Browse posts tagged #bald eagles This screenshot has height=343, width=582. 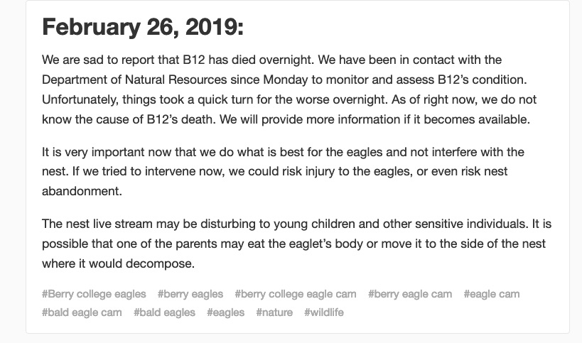point(164,312)
